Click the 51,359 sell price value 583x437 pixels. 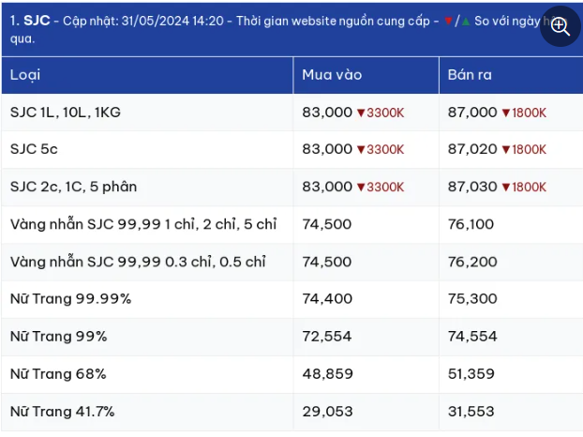[471, 374]
